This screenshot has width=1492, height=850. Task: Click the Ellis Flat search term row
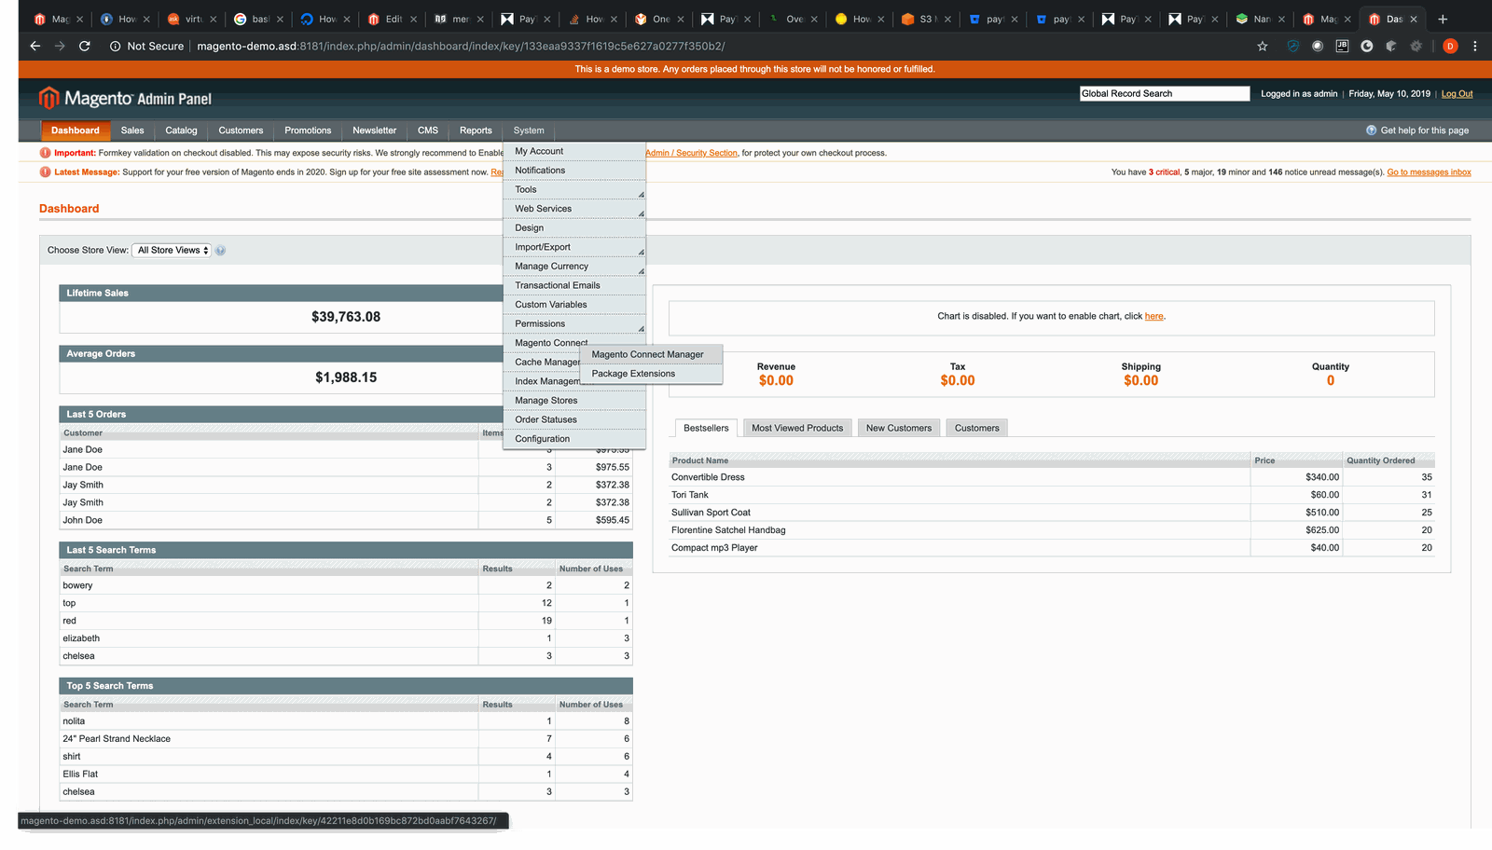coord(346,775)
